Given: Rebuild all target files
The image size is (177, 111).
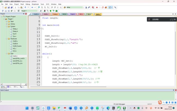Looking at the screenshot, I should click(9, 11).
